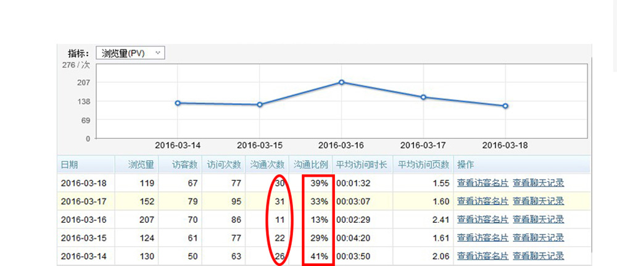The width and height of the screenshot is (617, 266).
Task: Click the chart data point for 2016-03-18
Action: click(505, 106)
